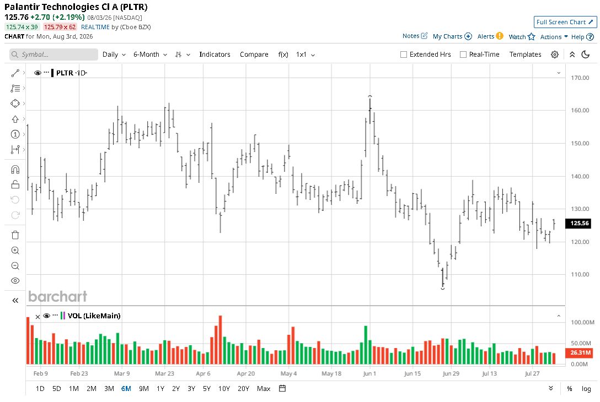
Task: Open Notes link
Action: coord(415,36)
